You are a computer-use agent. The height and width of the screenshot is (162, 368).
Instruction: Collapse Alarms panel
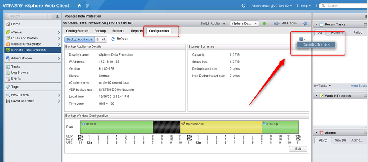pyautogui.click(x=317, y=133)
